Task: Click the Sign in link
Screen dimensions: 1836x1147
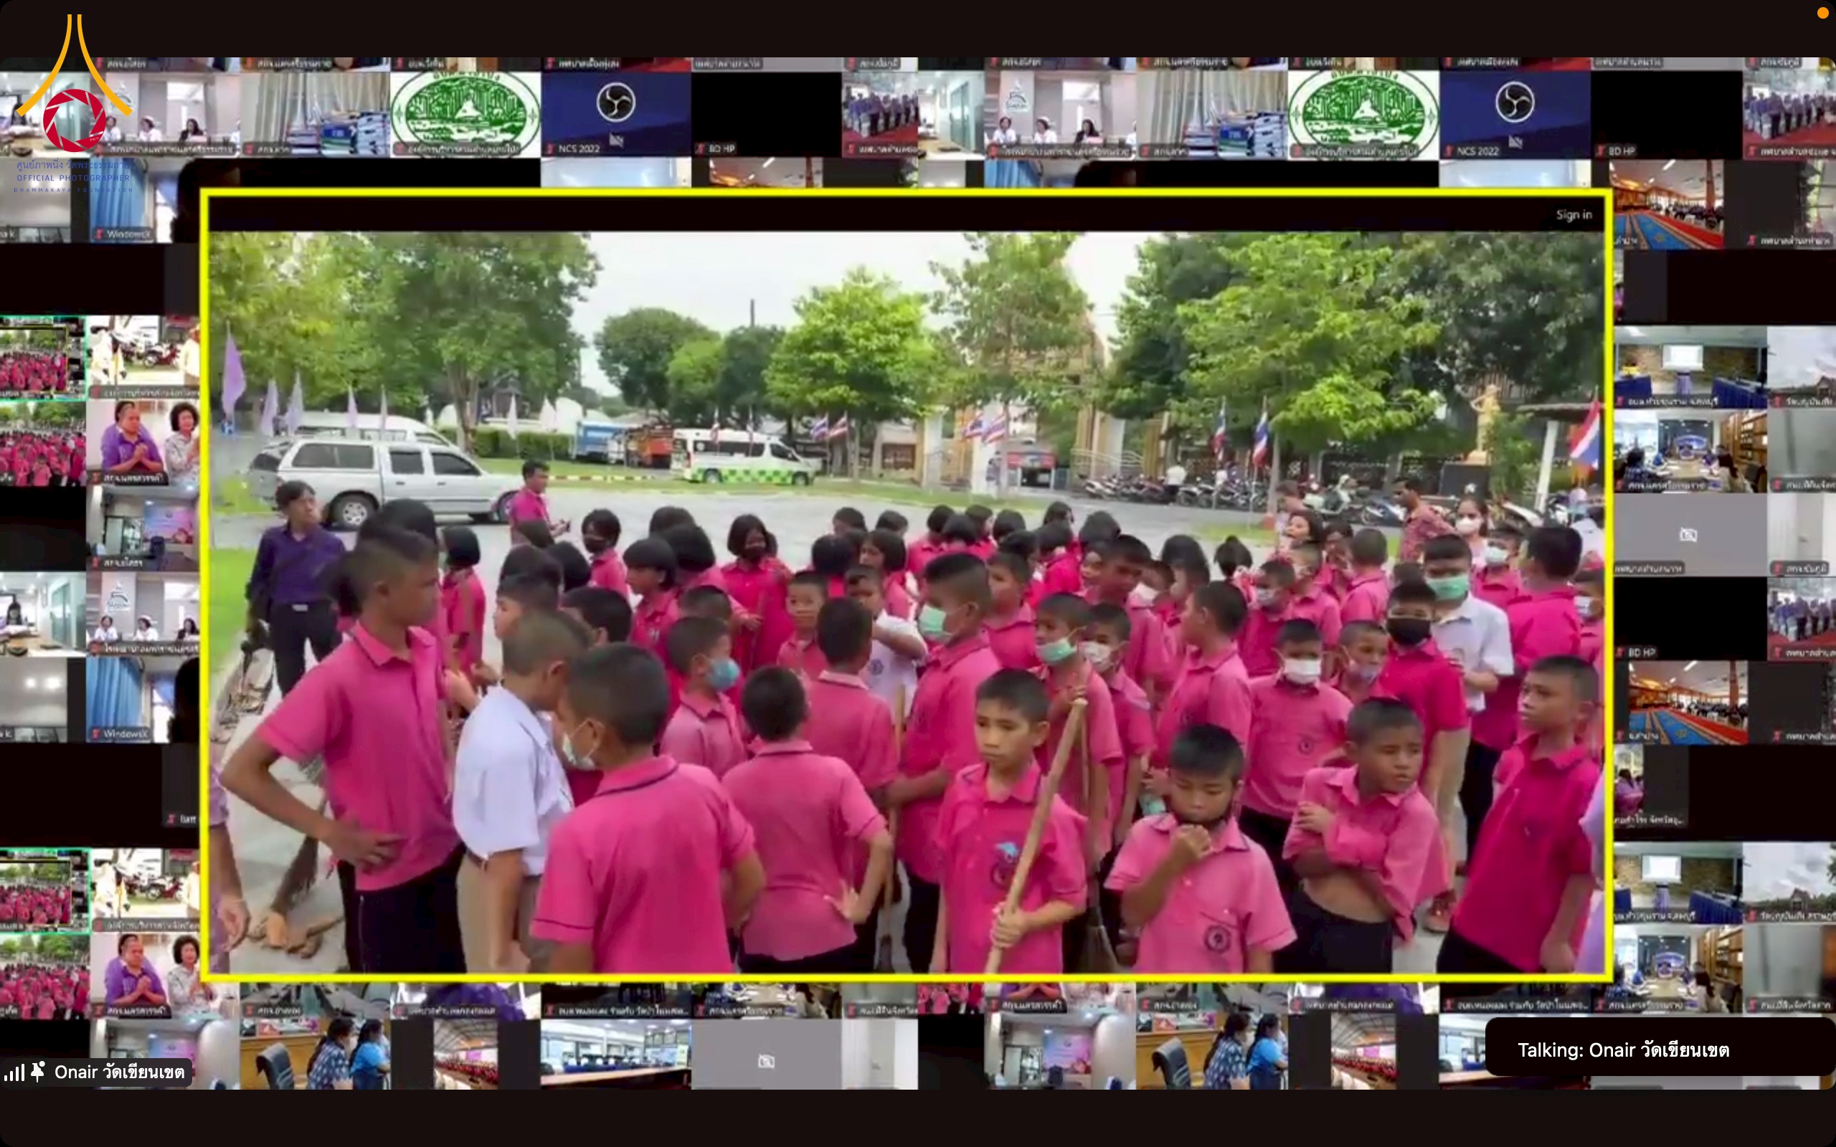Action: coord(1574,214)
